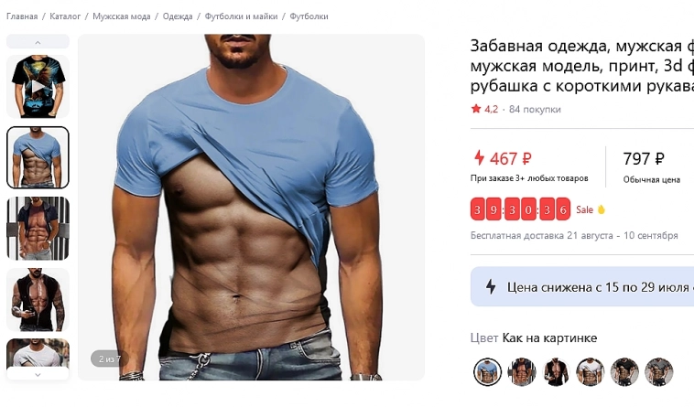Open the 84 покупки purchases link

pos(535,109)
